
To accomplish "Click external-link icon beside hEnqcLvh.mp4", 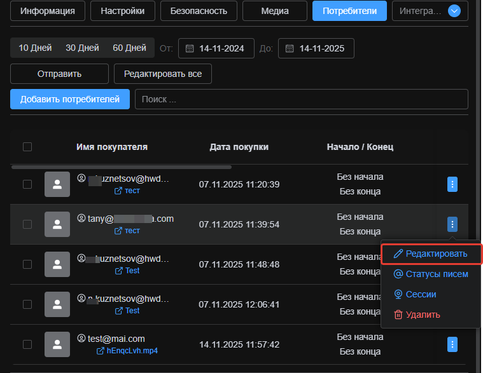I will tap(101, 351).
